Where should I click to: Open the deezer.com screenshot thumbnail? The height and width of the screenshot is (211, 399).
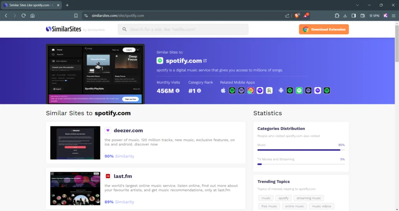click(75, 143)
